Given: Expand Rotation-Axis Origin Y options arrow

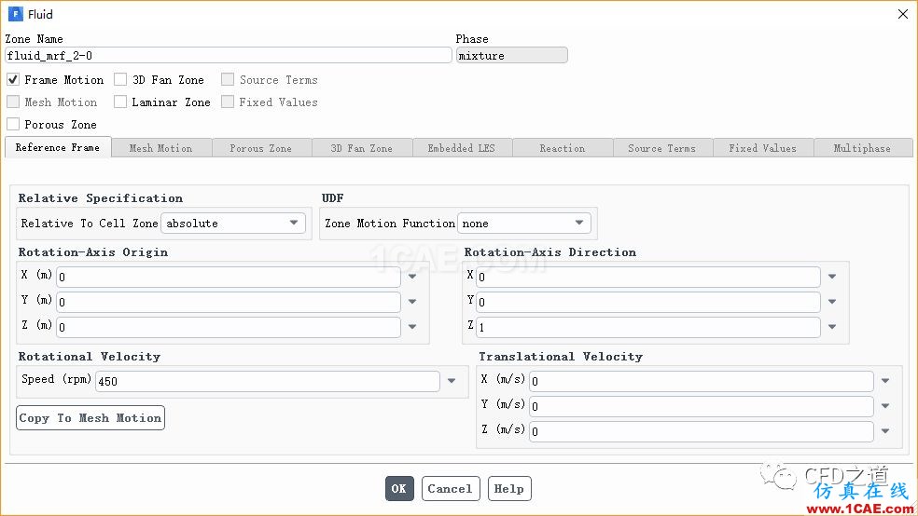Looking at the screenshot, I should 412,302.
